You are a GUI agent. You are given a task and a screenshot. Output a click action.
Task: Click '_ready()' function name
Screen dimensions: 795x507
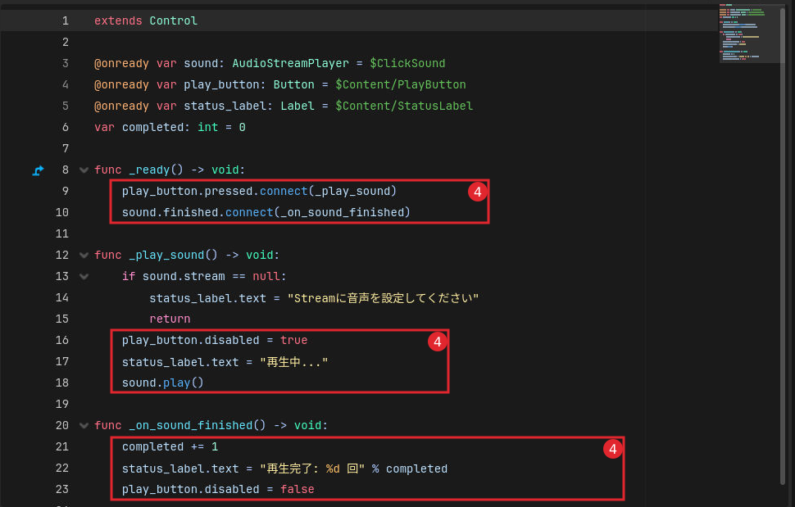tap(156, 170)
